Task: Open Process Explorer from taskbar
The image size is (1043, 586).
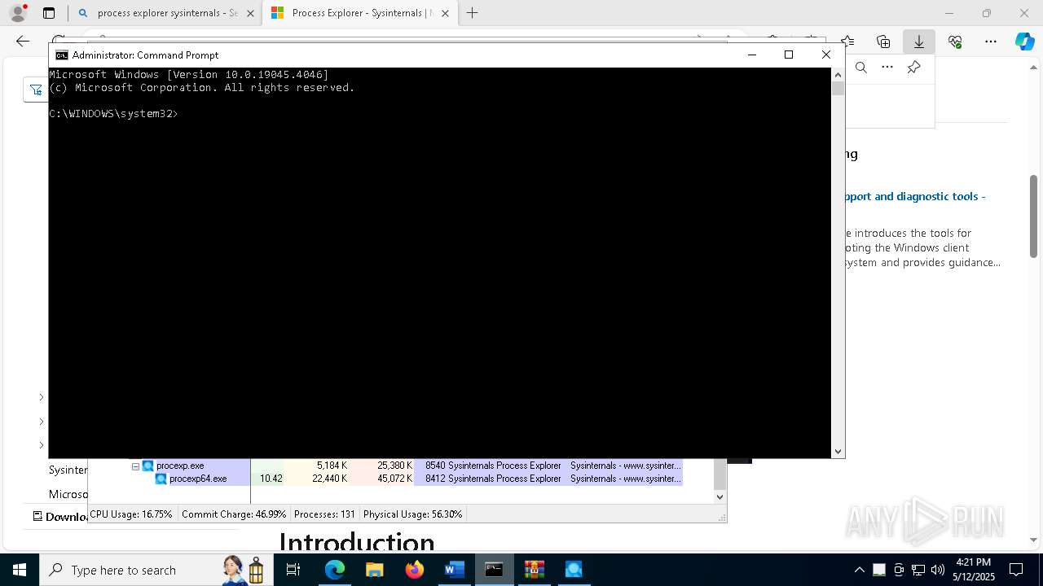Action: tap(574, 570)
